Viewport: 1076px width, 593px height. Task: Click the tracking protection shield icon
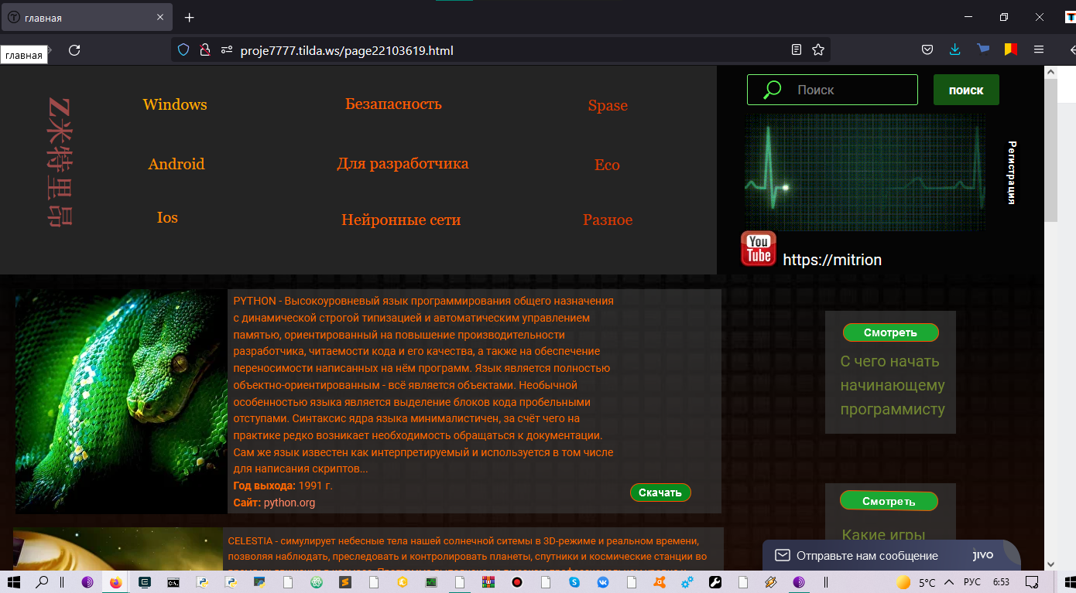pos(183,50)
